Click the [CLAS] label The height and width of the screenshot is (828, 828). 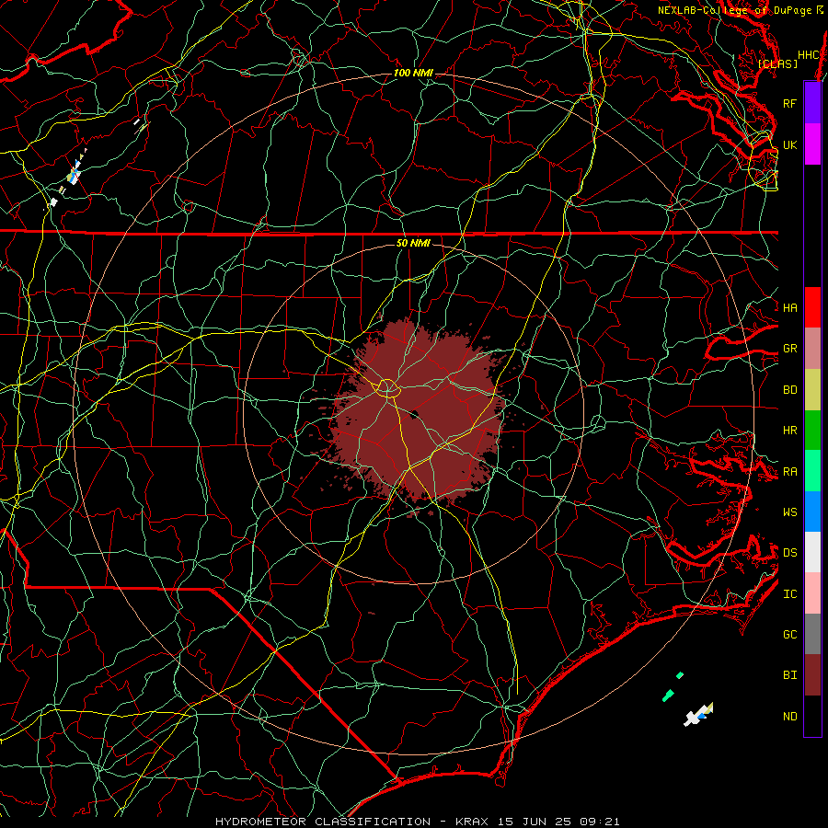click(777, 63)
